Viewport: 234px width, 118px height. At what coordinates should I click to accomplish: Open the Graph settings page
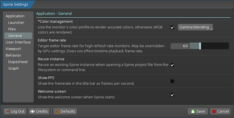(x=13, y=68)
